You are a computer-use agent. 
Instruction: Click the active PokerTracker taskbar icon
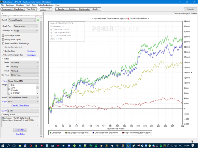[128, 146]
